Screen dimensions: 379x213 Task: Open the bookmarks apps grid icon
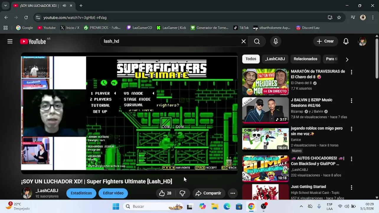[5, 28]
